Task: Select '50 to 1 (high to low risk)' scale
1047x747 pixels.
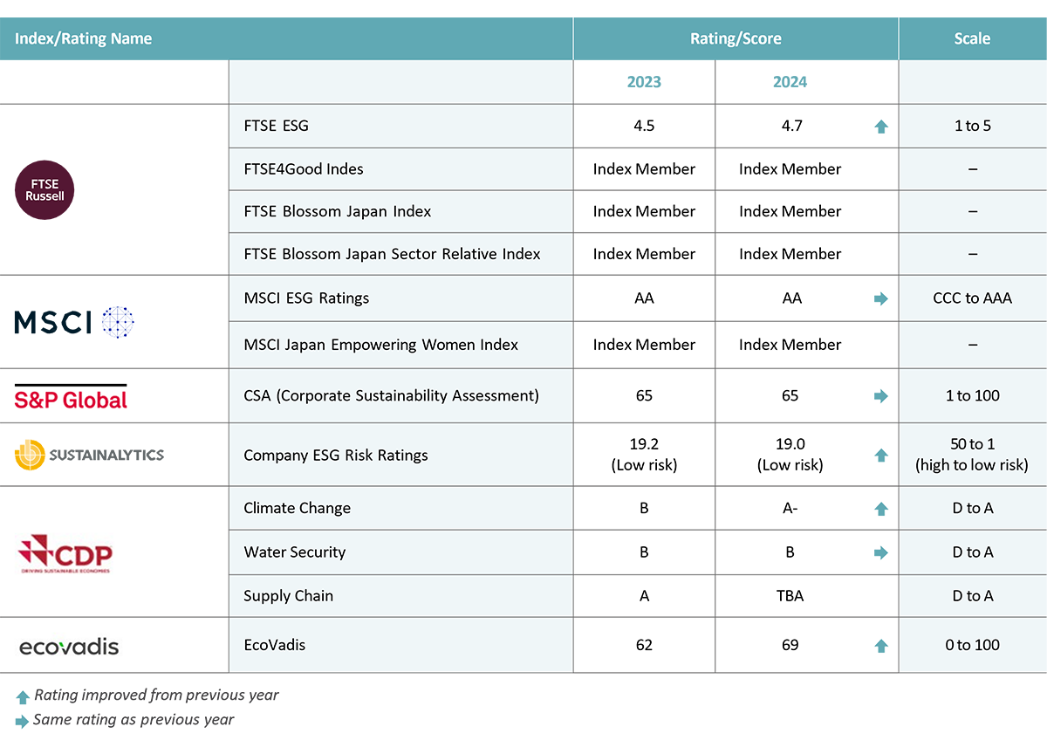Action: pyautogui.click(x=973, y=455)
